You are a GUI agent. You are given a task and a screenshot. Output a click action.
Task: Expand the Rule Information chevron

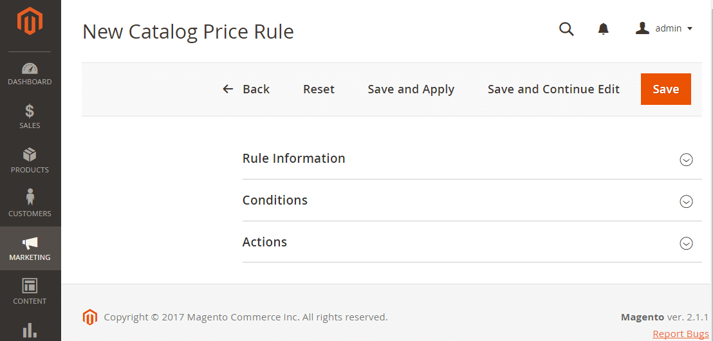pos(686,160)
